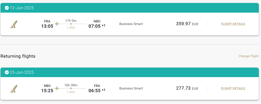
Task: Select the 25-Jun-2025 teal header bar
Action: (130, 72)
